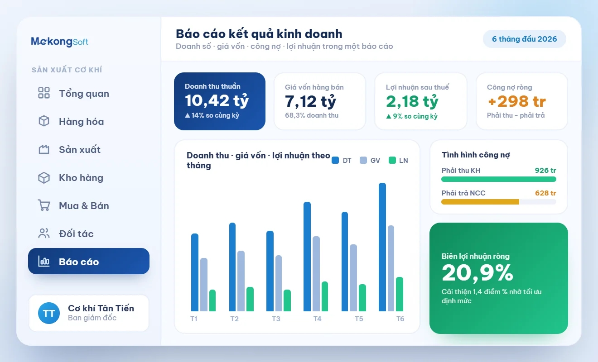Click the T2 light-blue cost bar

coord(241,281)
